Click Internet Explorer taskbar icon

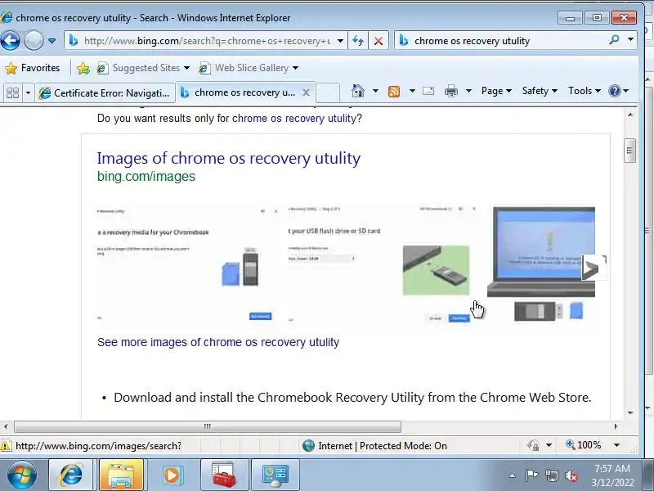click(71, 475)
